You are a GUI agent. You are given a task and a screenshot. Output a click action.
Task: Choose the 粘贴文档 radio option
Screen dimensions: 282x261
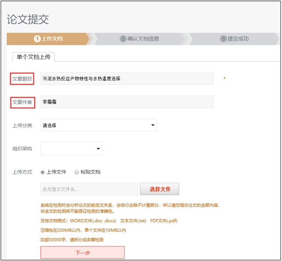point(77,172)
